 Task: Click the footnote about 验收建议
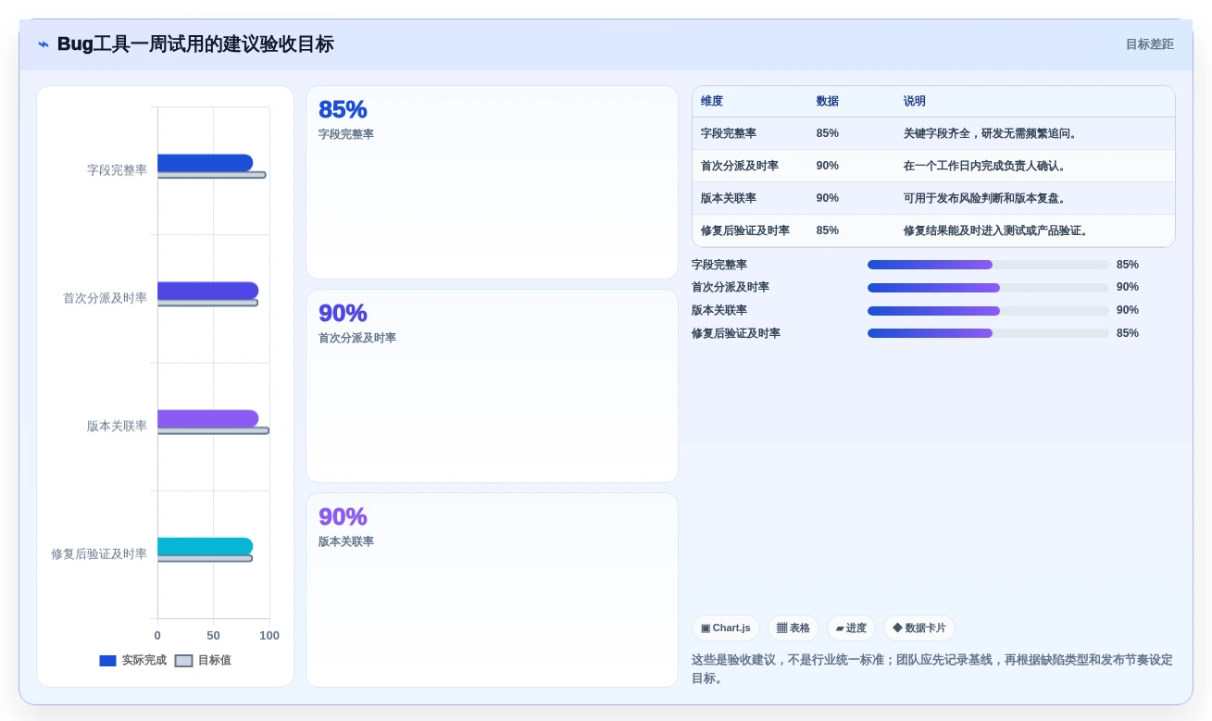pos(932,669)
